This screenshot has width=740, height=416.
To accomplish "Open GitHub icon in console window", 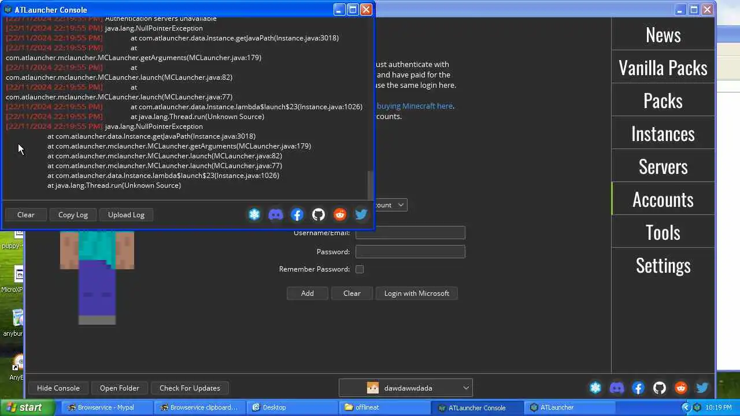I will 319,215.
